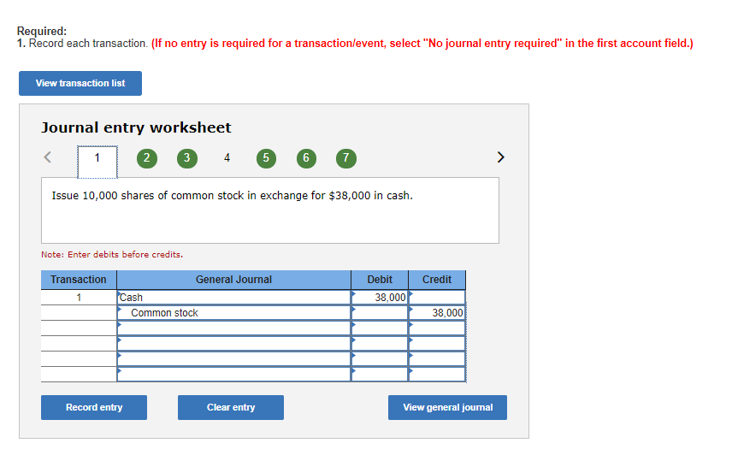This screenshot has width=732, height=461.
Task: Click the debit cell showing 38,000
Action: [380, 298]
